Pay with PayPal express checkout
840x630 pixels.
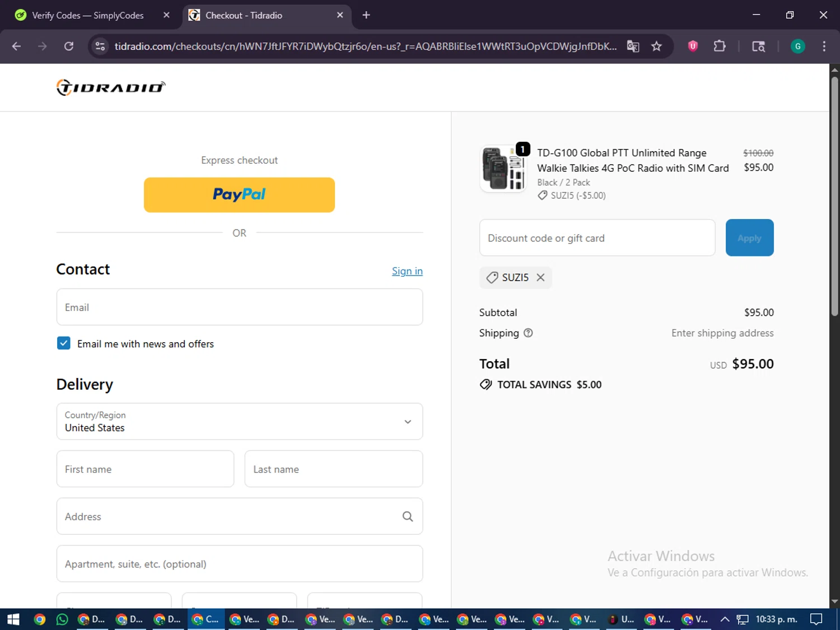click(239, 195)
